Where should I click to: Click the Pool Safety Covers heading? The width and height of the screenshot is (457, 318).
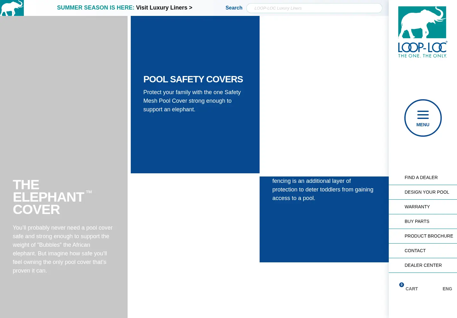pos(193,79)
